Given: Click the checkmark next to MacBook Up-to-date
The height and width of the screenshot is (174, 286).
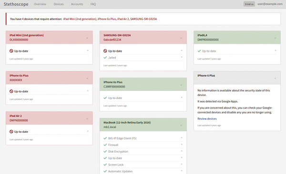Looking at the screenshot, I should tap(105, 158).
